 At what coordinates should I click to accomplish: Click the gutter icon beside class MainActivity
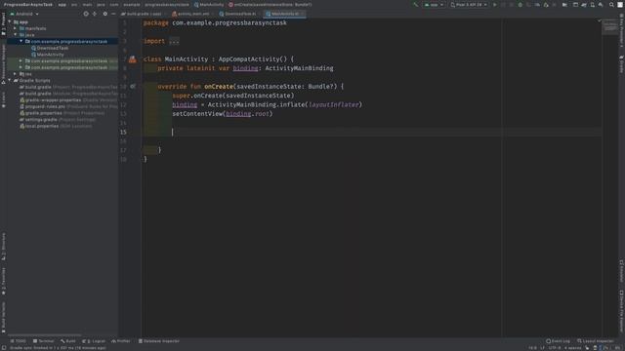[x=133, y=58]
